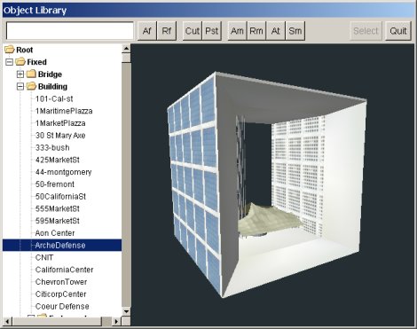
Task: Select 30 St Mary Axe in tree
Action: tap(60, 136)
